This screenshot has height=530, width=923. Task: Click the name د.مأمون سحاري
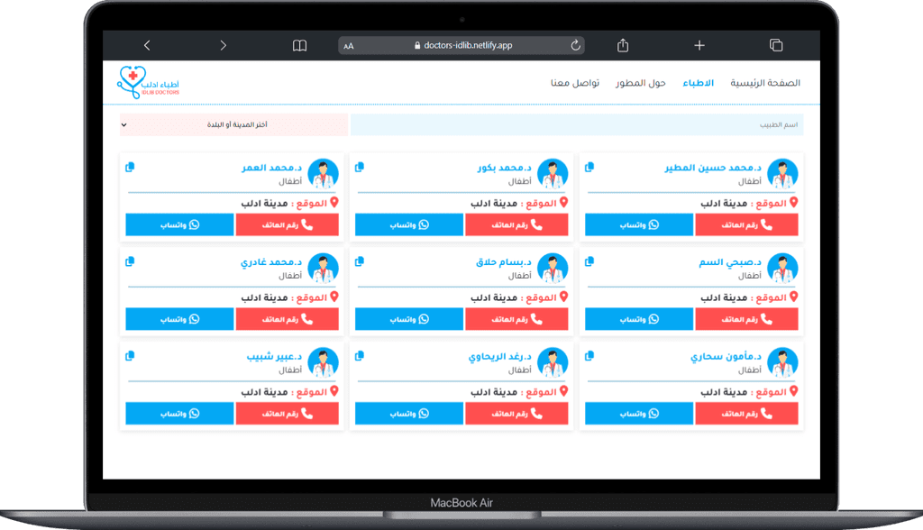[x=726, y=356]
